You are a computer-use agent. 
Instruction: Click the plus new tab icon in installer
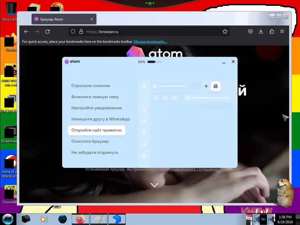(206, 86)
